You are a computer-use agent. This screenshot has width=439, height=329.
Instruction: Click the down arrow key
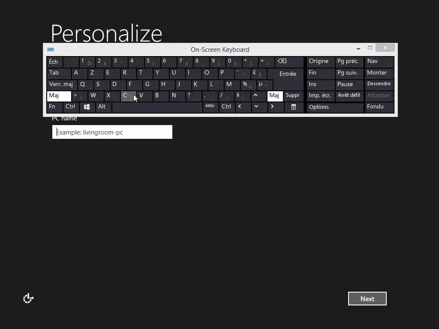[259, 107]
